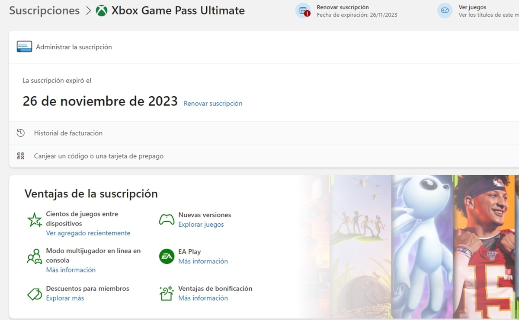This screenshot has height=320, width=519.
Task: Click Explorar más under Descuentos para miembros
Action: coord(65,298)
